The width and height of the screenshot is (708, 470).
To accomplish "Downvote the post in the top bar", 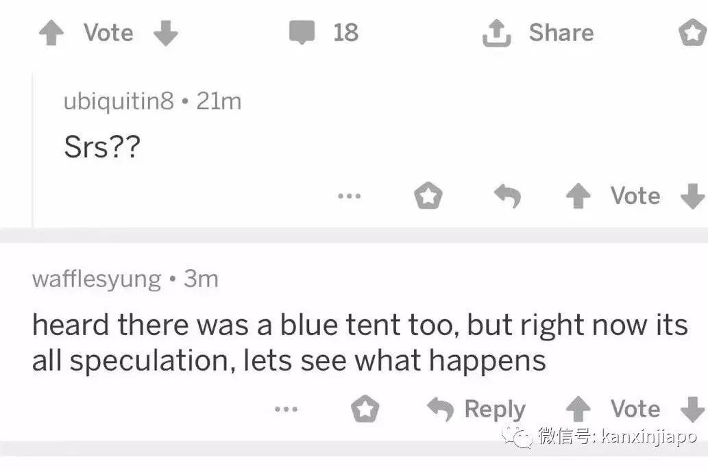I will tap(165, 34).
